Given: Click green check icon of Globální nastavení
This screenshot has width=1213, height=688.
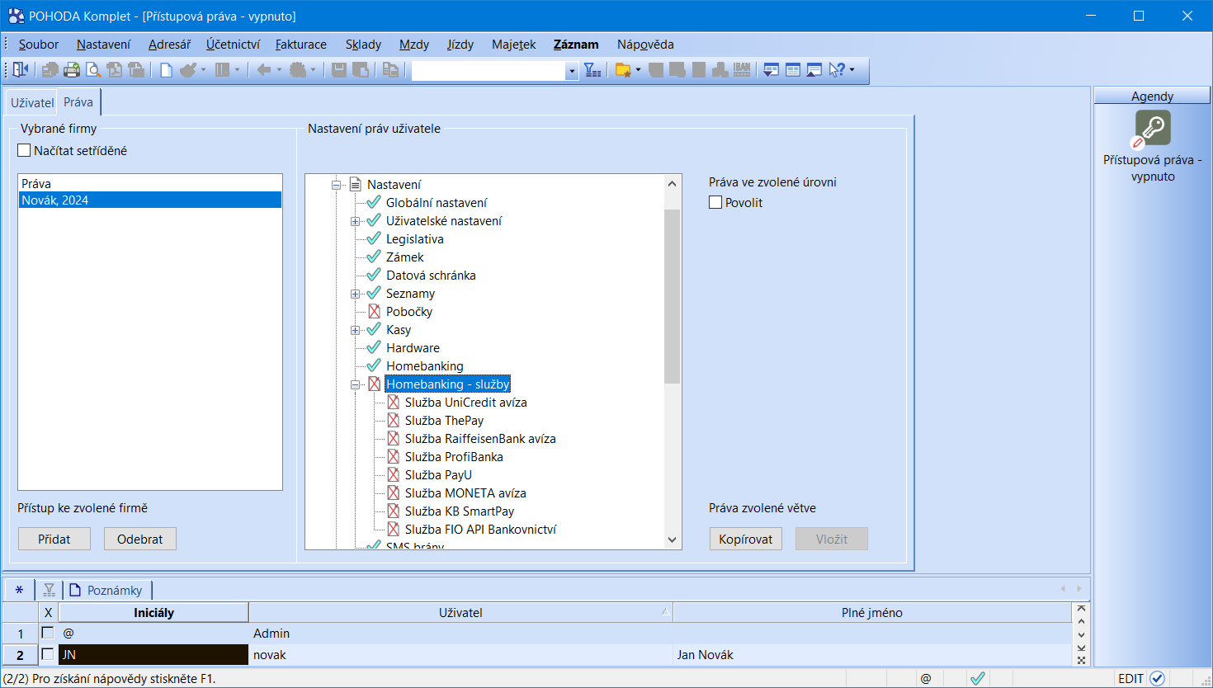Looking at the screenshot, I should pyautogui.click(x=374, y=202).
